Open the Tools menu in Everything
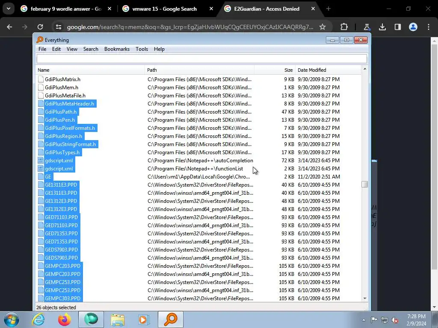This screenshot has height=328, width=438. tap(142, 49)
